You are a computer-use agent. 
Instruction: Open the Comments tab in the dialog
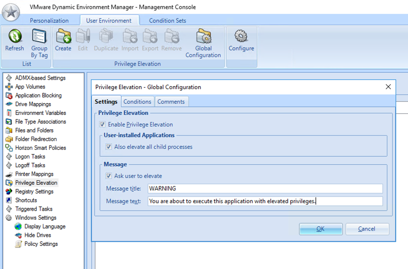click(x=171, y=102)
